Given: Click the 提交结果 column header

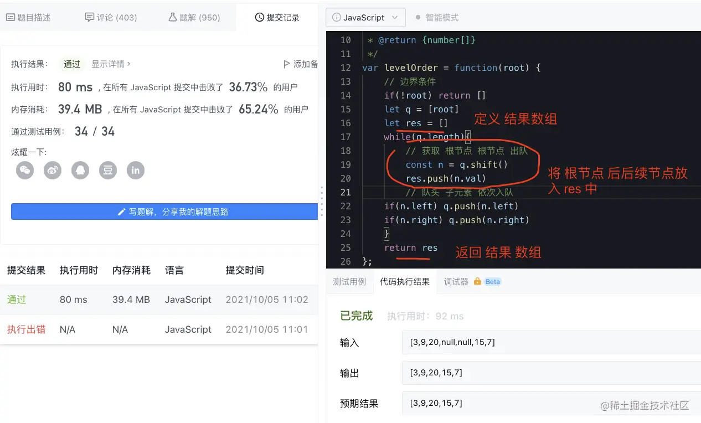Looking at the screenshot, I should (26, 270).
